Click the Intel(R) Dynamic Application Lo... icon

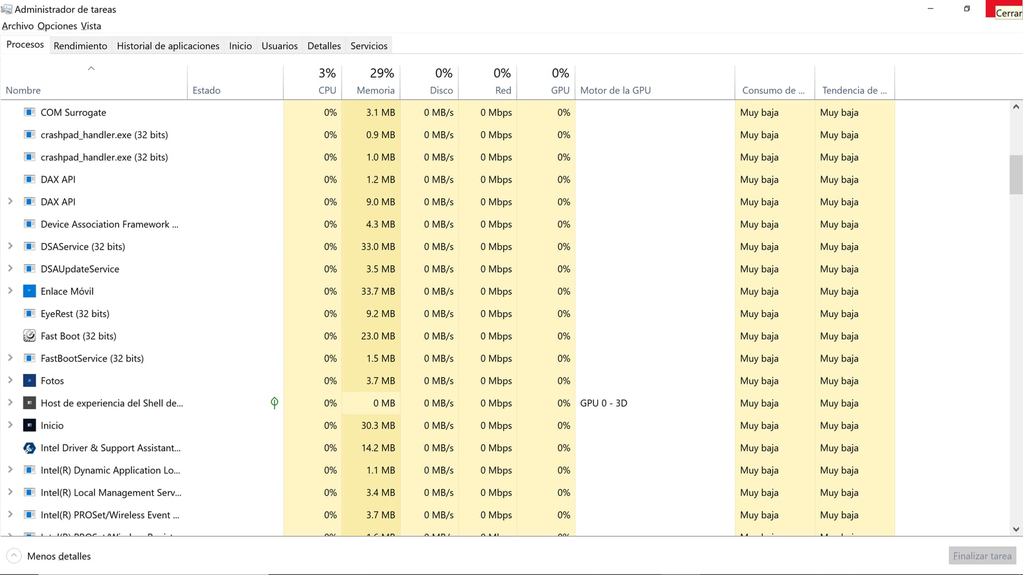tap(29, 470)
